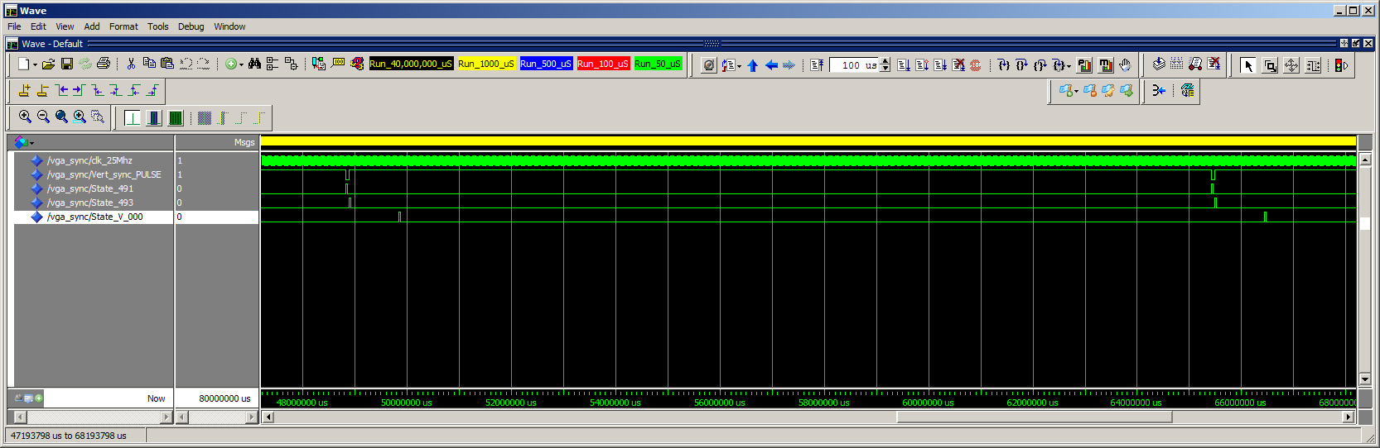The height and width of the screenshot is (448, 1380).
Task: Click the New file icon
Action: [x=24, y=64]
